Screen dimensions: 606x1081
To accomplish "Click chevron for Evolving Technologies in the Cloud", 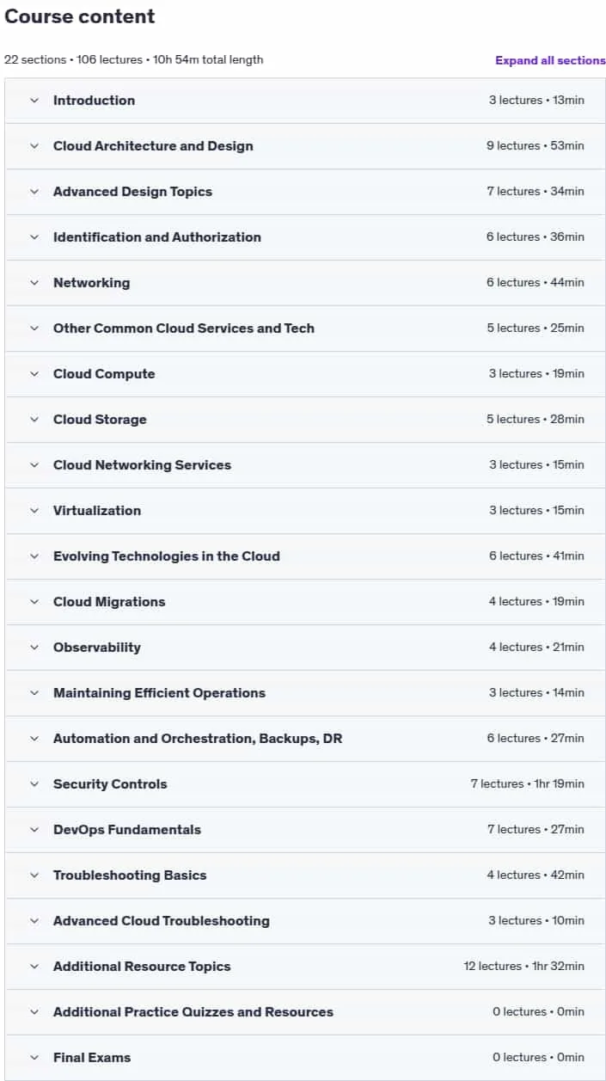I will (34, 556).
